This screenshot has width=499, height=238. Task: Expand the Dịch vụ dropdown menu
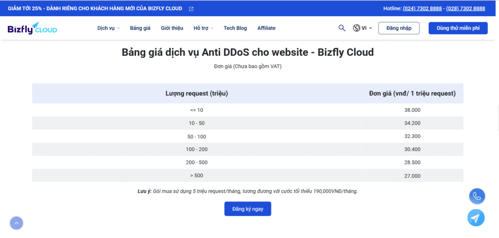tap(108, 28)
